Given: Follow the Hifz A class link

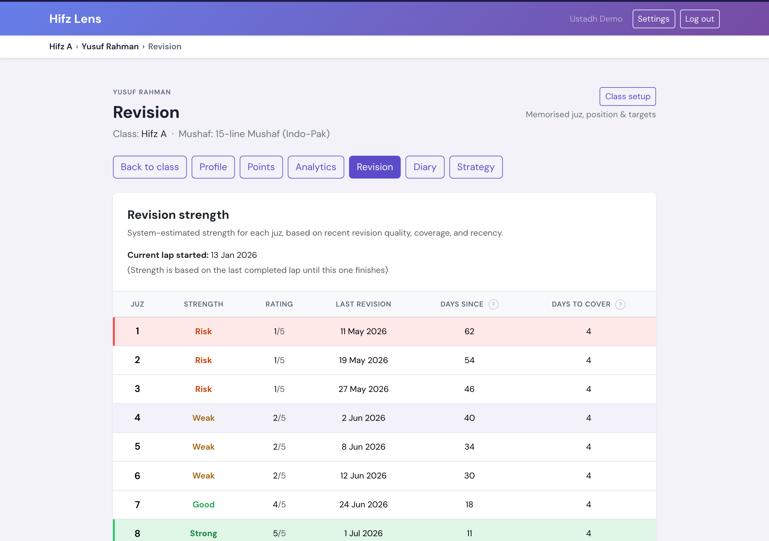Looking at the screenshot, I should (x=154, y=134).
